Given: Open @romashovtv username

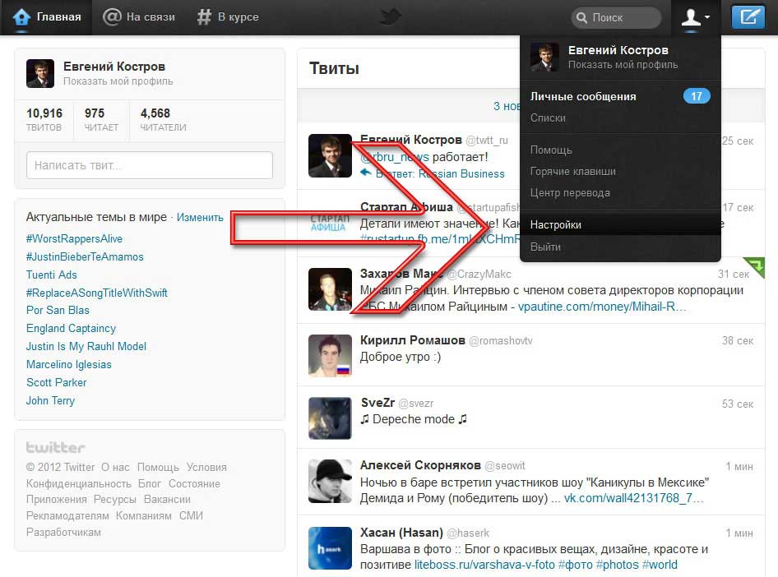Looking at the screenshot, I should pyautogui.click(x=501, y=341).
